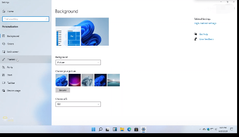Click the Device usage icon
The image size is (239, 137).
4,91
